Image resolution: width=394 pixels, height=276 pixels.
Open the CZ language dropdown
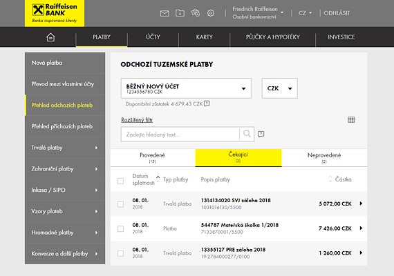[x=305, y=13]
